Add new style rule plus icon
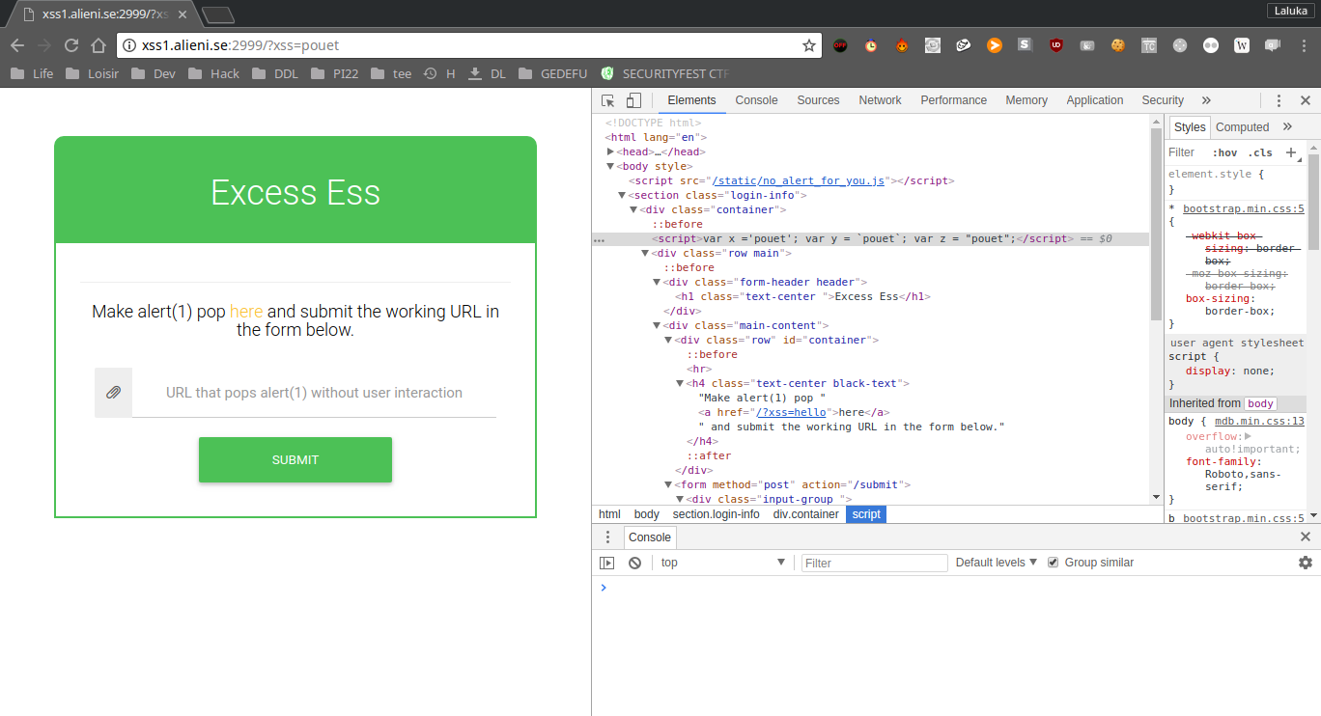The height and width of the screenshot is (716, 1321). pos(1291,152)
